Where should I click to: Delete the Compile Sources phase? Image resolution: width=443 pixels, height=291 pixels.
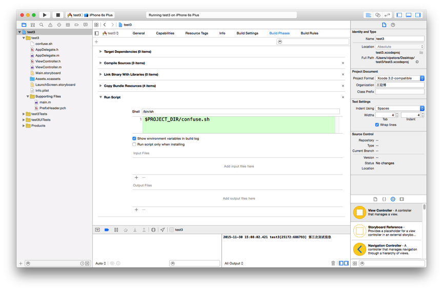pos(343,63)
